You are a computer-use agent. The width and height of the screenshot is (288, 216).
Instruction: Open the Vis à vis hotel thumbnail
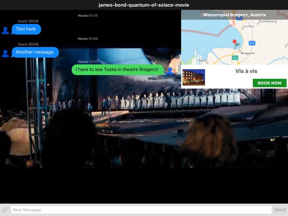click(x=193, y=77)
